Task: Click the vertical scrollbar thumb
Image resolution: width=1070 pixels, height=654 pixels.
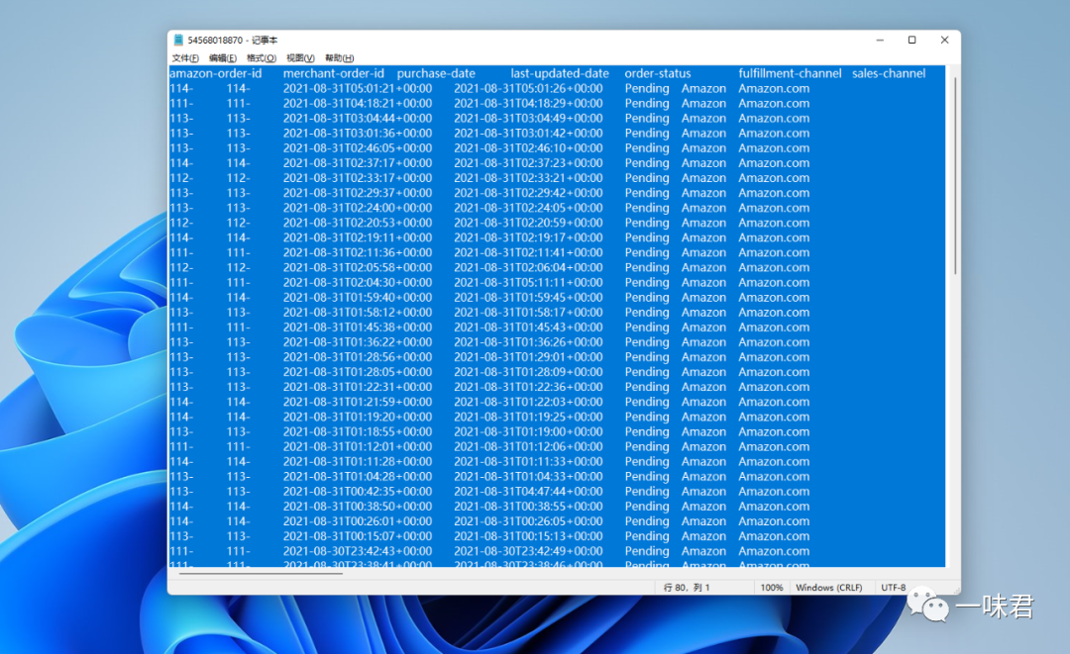Action: (955, 176)
